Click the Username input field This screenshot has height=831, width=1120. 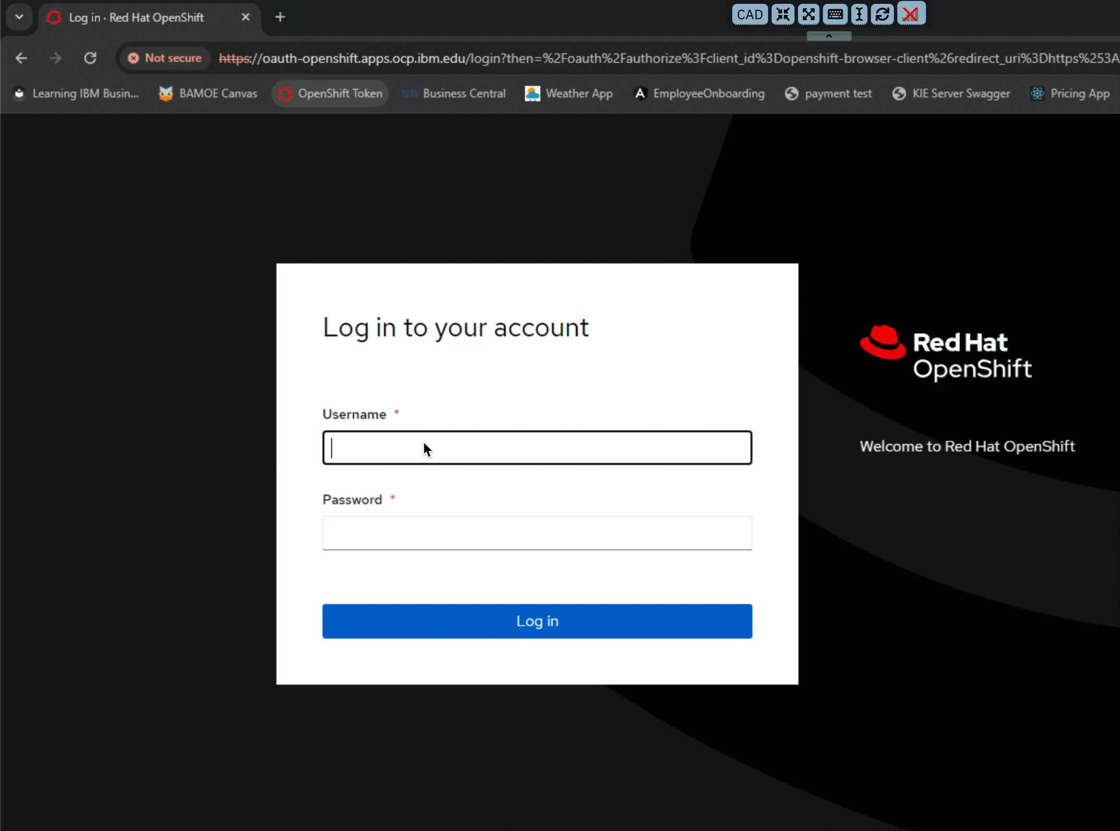(537, 448)
